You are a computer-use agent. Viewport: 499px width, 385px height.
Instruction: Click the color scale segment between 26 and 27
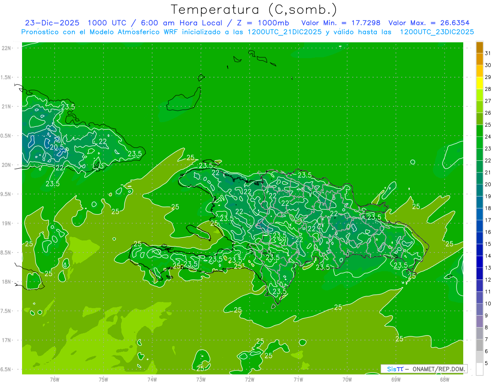pyautogui.click(x=479, y=107)
